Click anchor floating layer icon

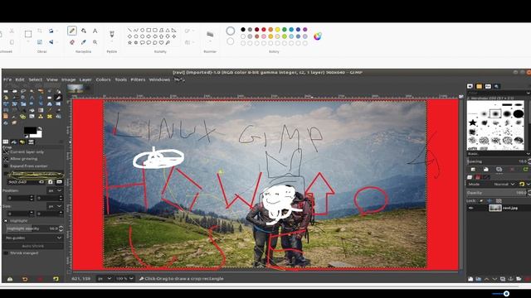tap(511, 279)
